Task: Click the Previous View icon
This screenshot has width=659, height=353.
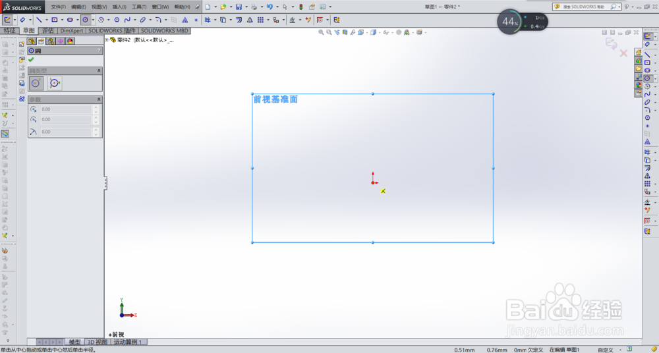Action: 337,32
